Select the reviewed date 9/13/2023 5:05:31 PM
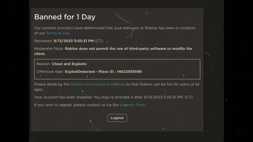The image size is (253, 142). (x=74, y=41)
